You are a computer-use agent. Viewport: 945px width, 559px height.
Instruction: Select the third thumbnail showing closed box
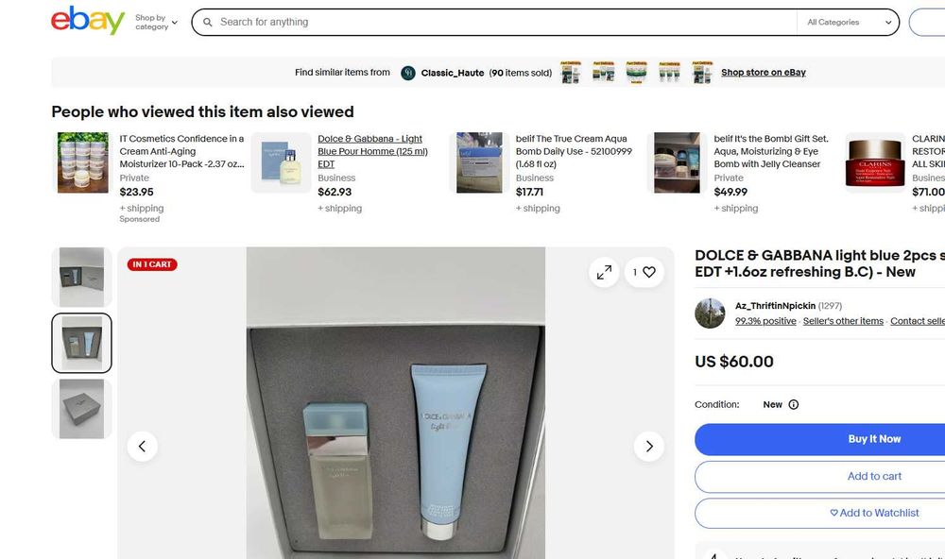pyautogui.click(x=81, y=409)
